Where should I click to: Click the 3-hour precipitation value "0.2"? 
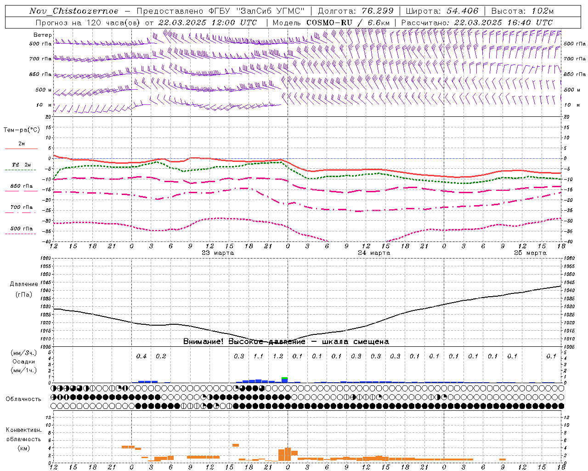(161, 356)
